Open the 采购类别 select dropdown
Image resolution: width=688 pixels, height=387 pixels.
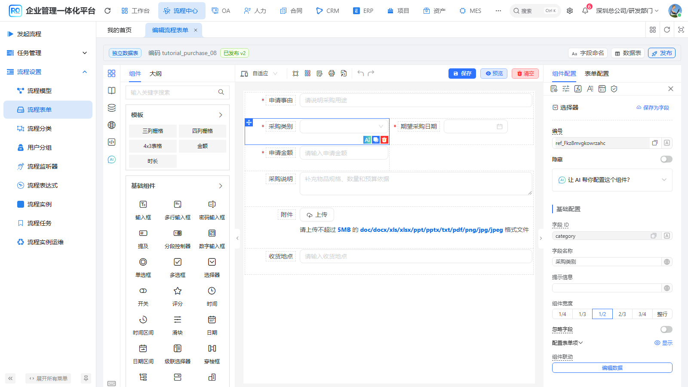click(344, 126)
